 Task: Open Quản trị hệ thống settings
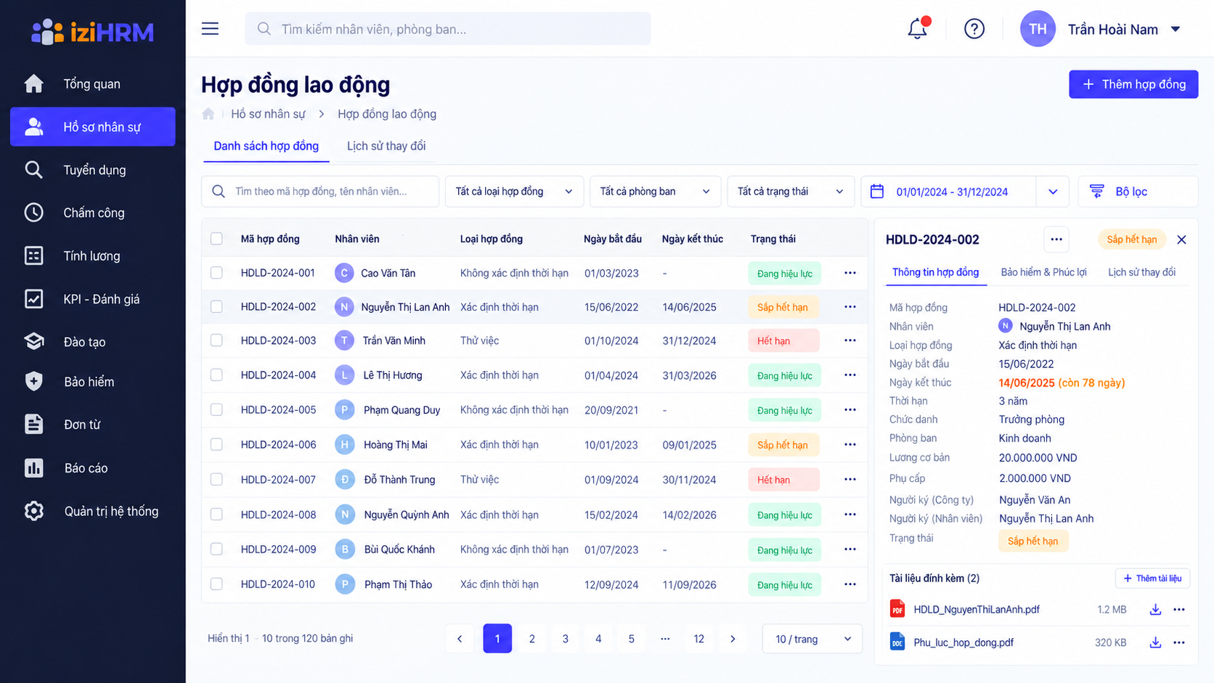(93, 511)
